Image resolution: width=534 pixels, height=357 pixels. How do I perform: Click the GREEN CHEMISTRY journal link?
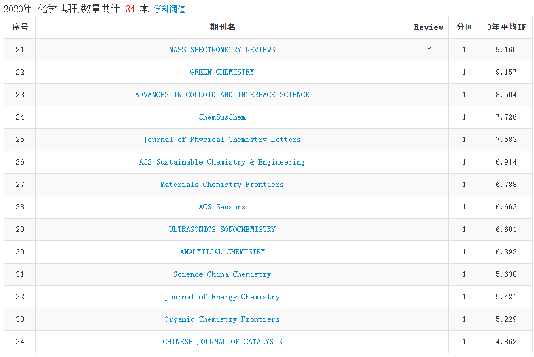pyautogui.click(x=222, y=72)
